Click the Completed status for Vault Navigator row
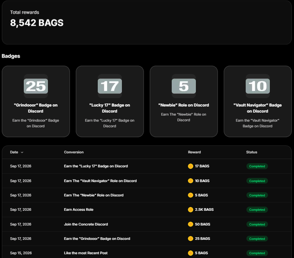Image resolution: width=294 pixels, height=258 pixels. pos(257,181)
